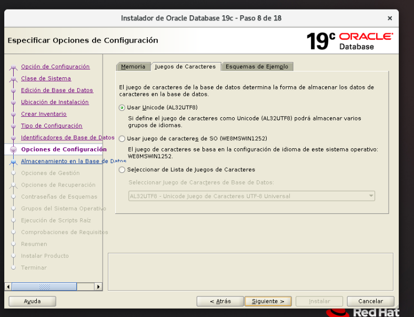This screenshot has width=414, height=317.
Task: Click Grupos del Sistema Operativo step label
Action: coord(64,209)
